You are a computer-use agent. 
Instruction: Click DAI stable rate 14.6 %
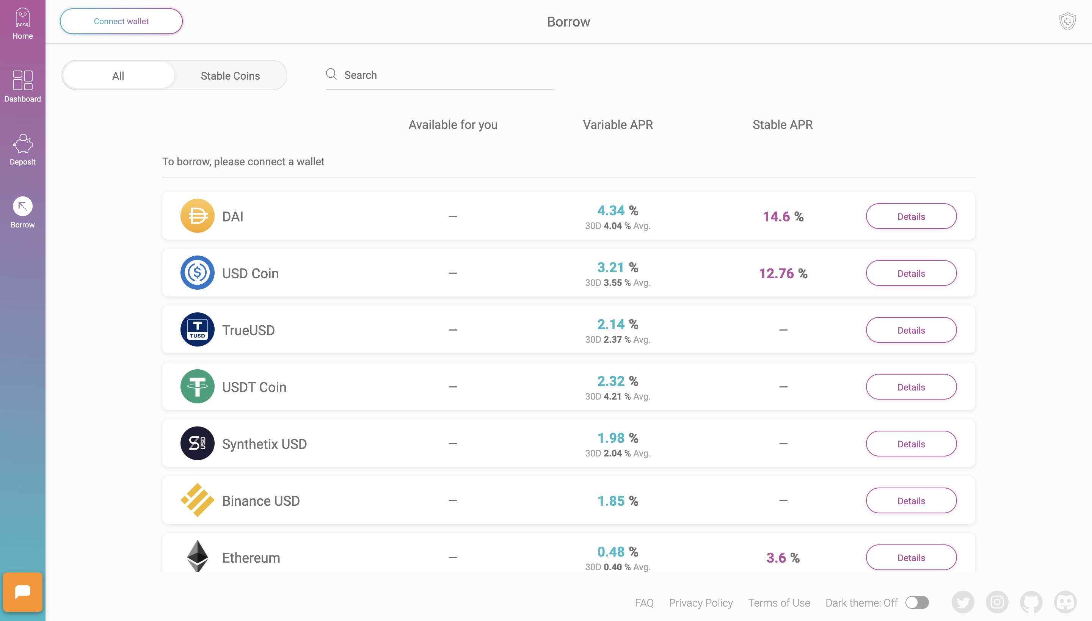pos(783,216)
